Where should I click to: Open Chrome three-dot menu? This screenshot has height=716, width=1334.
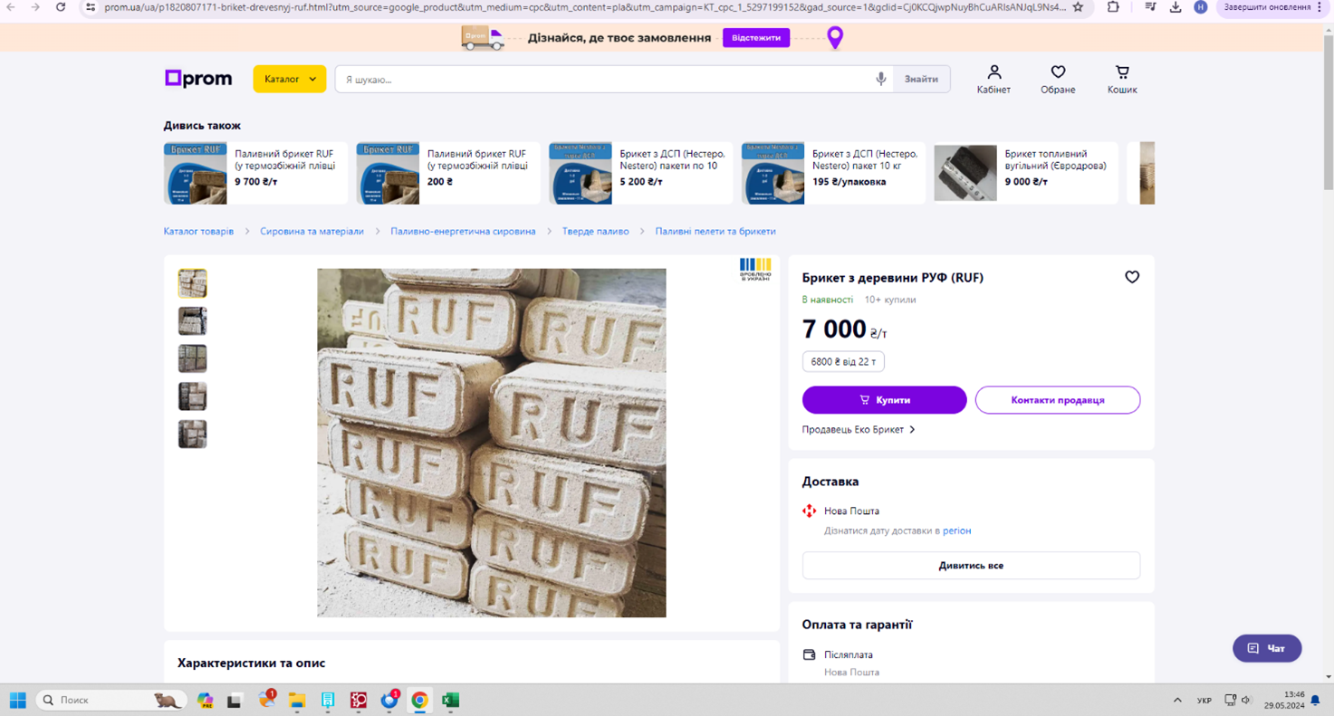coord(1320,7)
